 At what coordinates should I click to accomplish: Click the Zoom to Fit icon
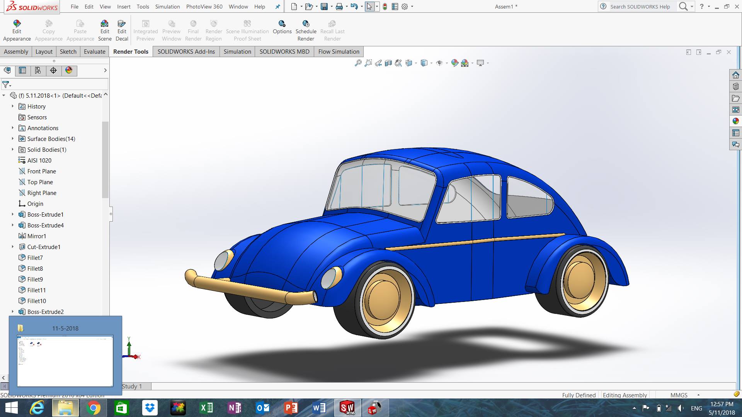pos(358,63)
